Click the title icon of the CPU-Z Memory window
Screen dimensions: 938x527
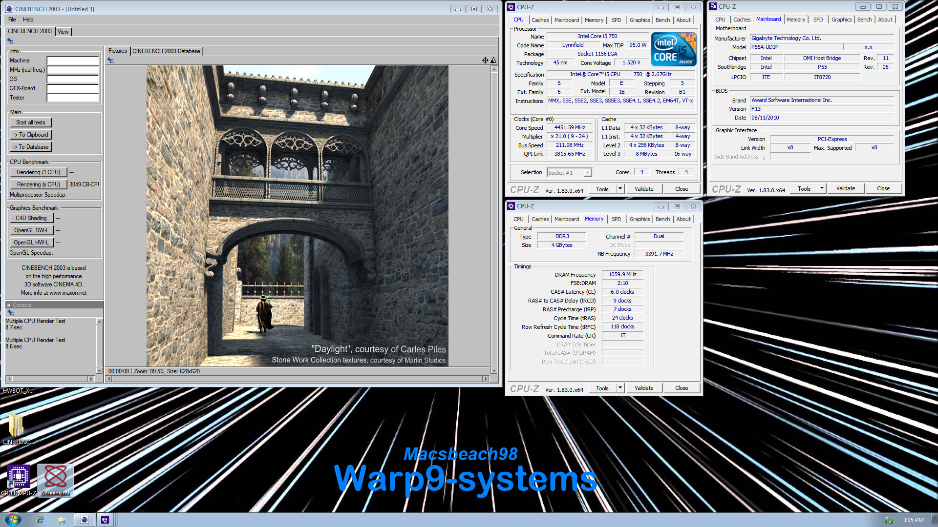point(511,206)
